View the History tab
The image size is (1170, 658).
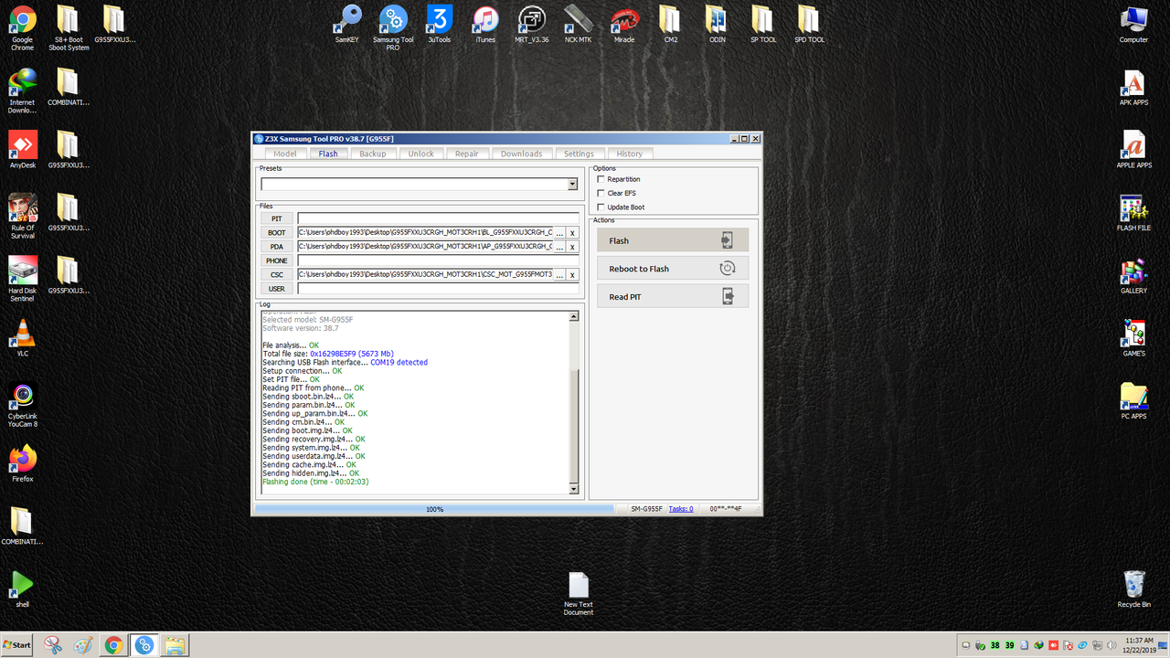tap(630, 154)
